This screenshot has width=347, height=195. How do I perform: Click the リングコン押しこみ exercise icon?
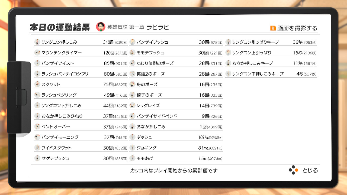37,42
